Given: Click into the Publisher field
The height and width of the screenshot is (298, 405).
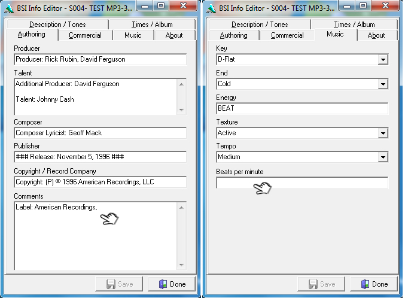Looking at the screenshot, I should click(x=101, y=157).
